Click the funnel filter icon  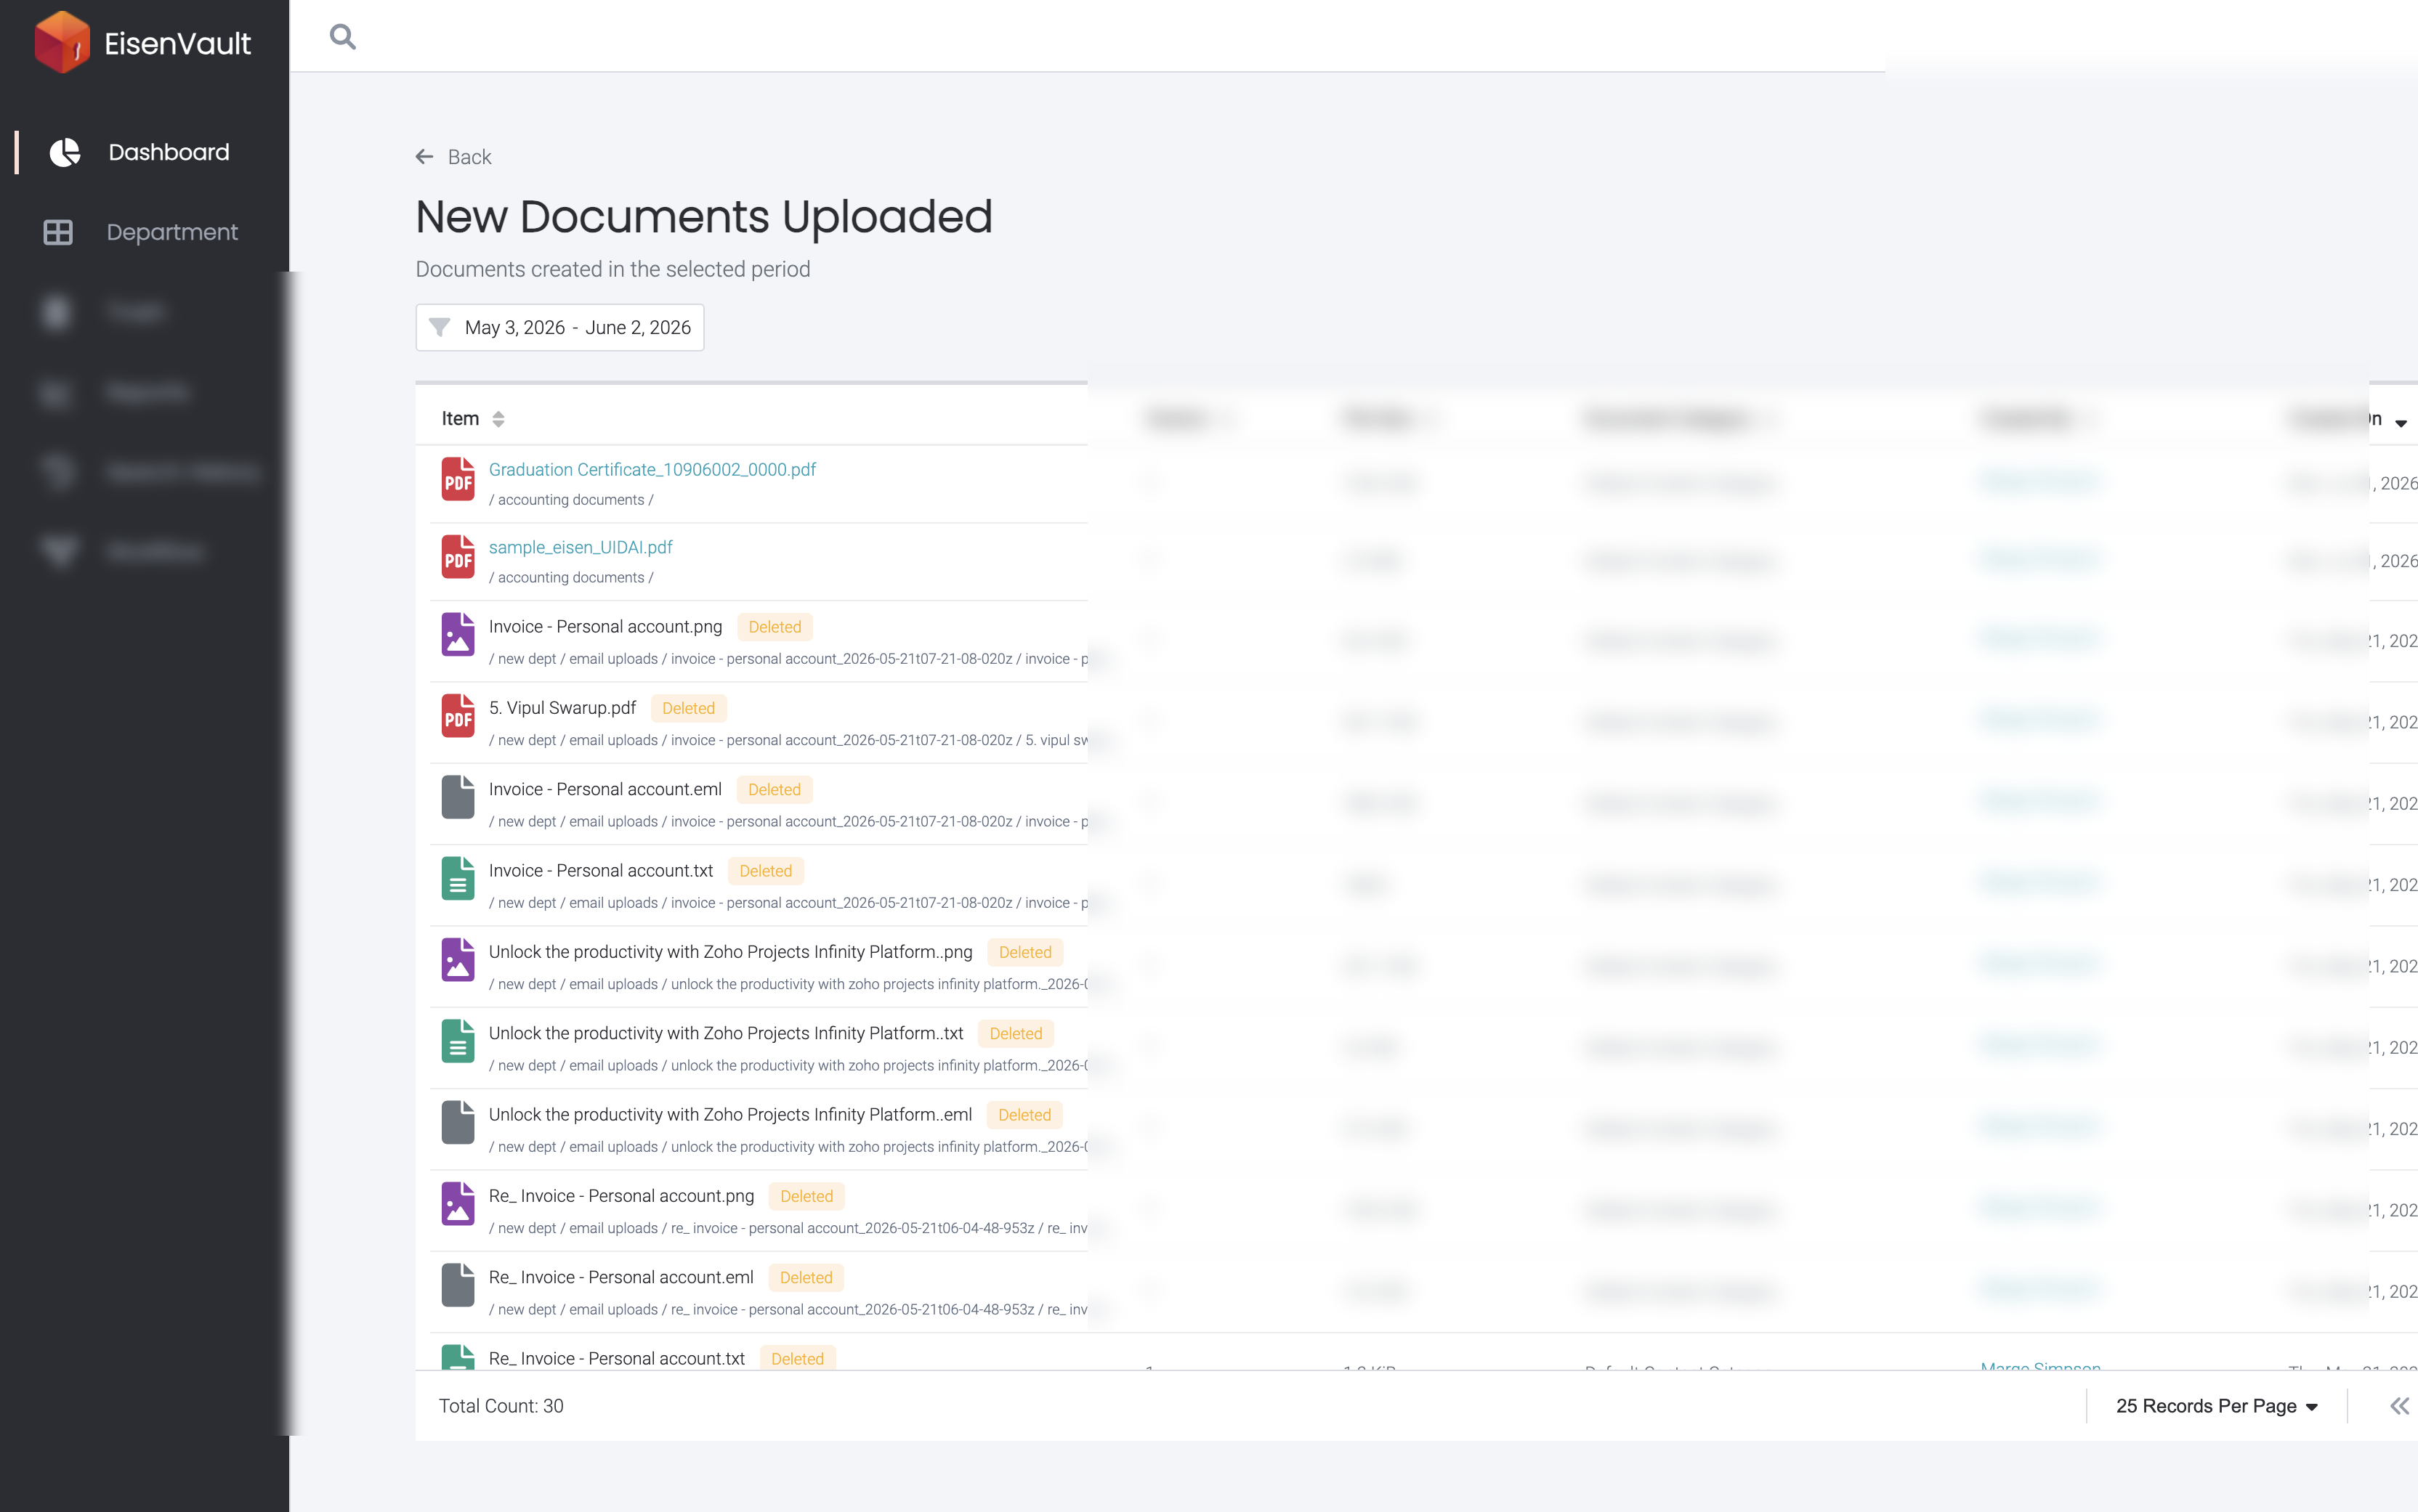439,327
